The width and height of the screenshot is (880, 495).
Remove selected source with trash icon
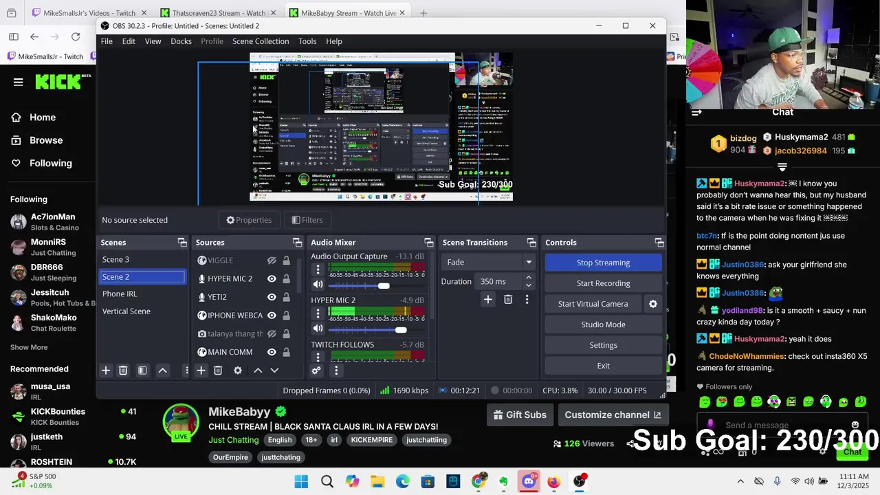[218, 371]
